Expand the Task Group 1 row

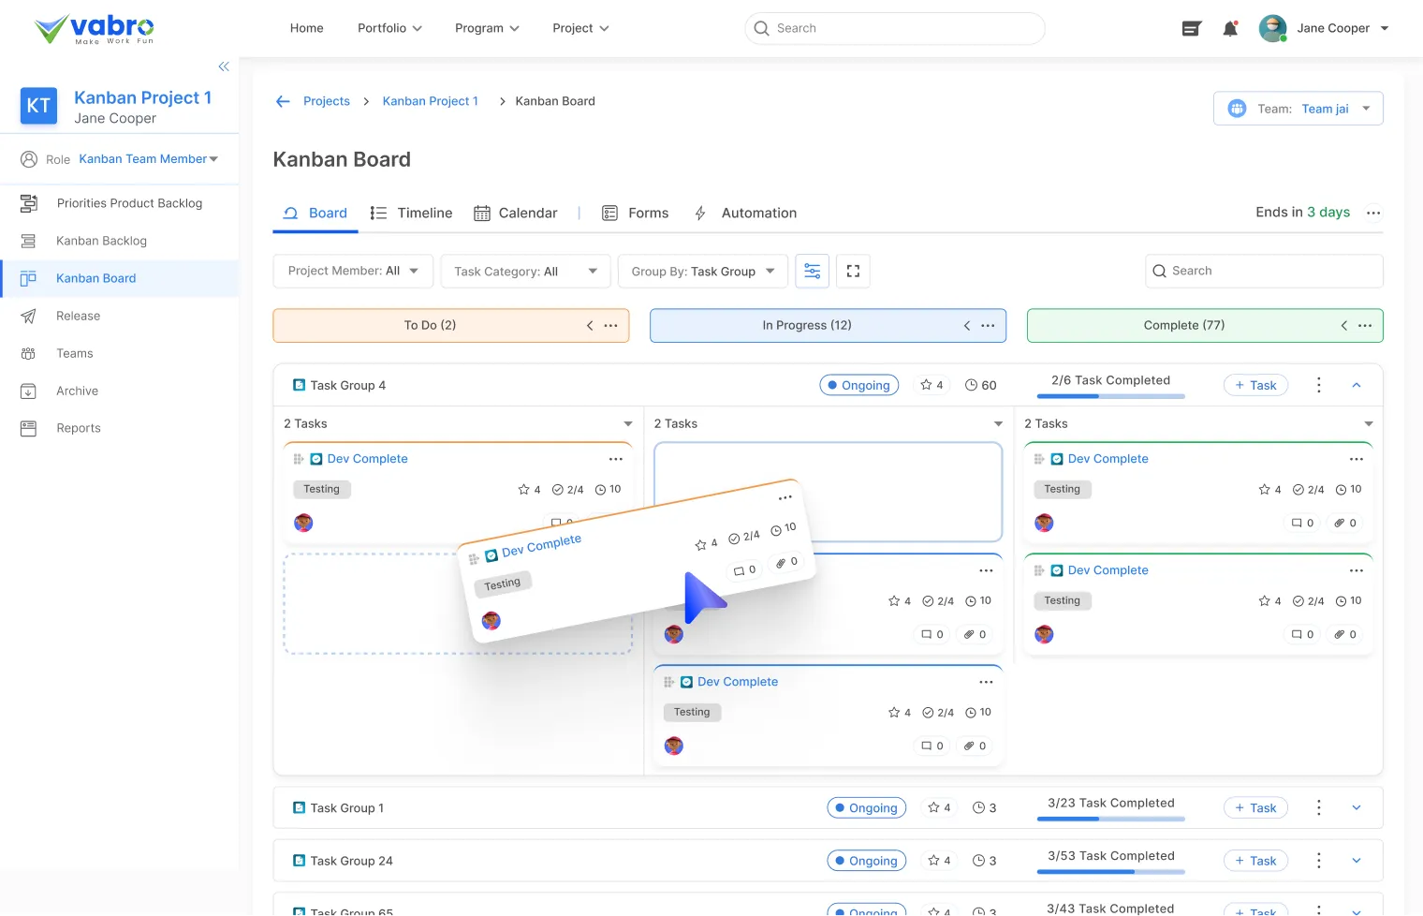[x=1357, y=808]
